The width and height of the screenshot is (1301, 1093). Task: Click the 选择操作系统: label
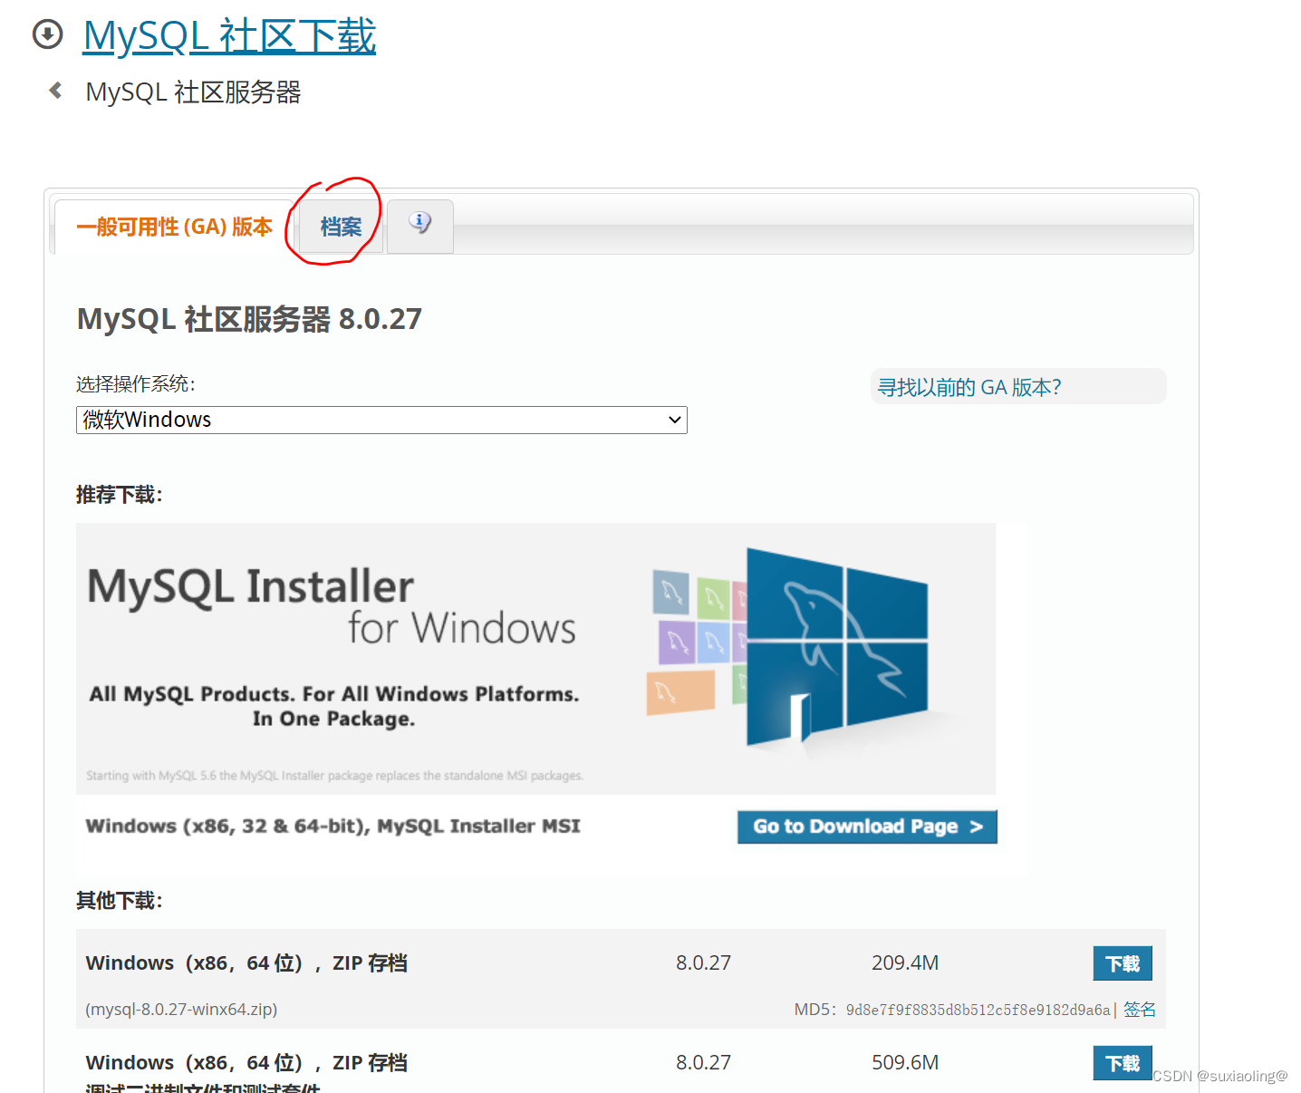(x=136, y=384)
